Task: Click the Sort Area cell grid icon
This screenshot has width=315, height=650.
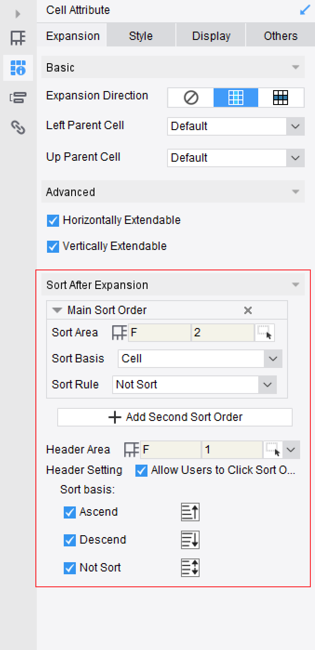Action: [120, 333]
